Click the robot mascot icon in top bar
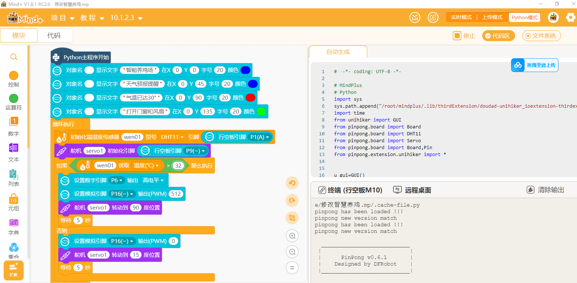577x283 pixels. pyautogui.click(x=553, y=17)
